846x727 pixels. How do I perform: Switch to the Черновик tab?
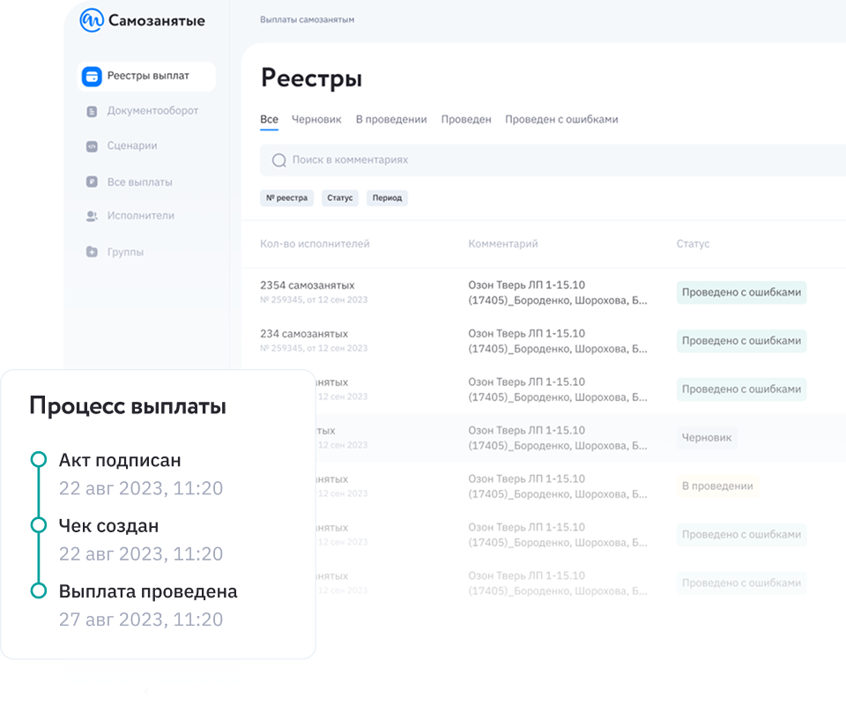316,120
